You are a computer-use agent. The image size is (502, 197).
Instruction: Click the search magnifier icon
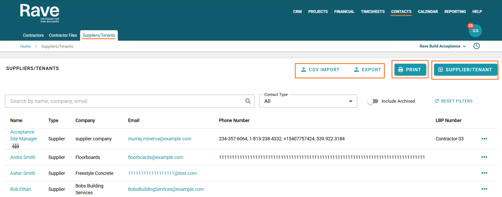(x=248, y=101)
